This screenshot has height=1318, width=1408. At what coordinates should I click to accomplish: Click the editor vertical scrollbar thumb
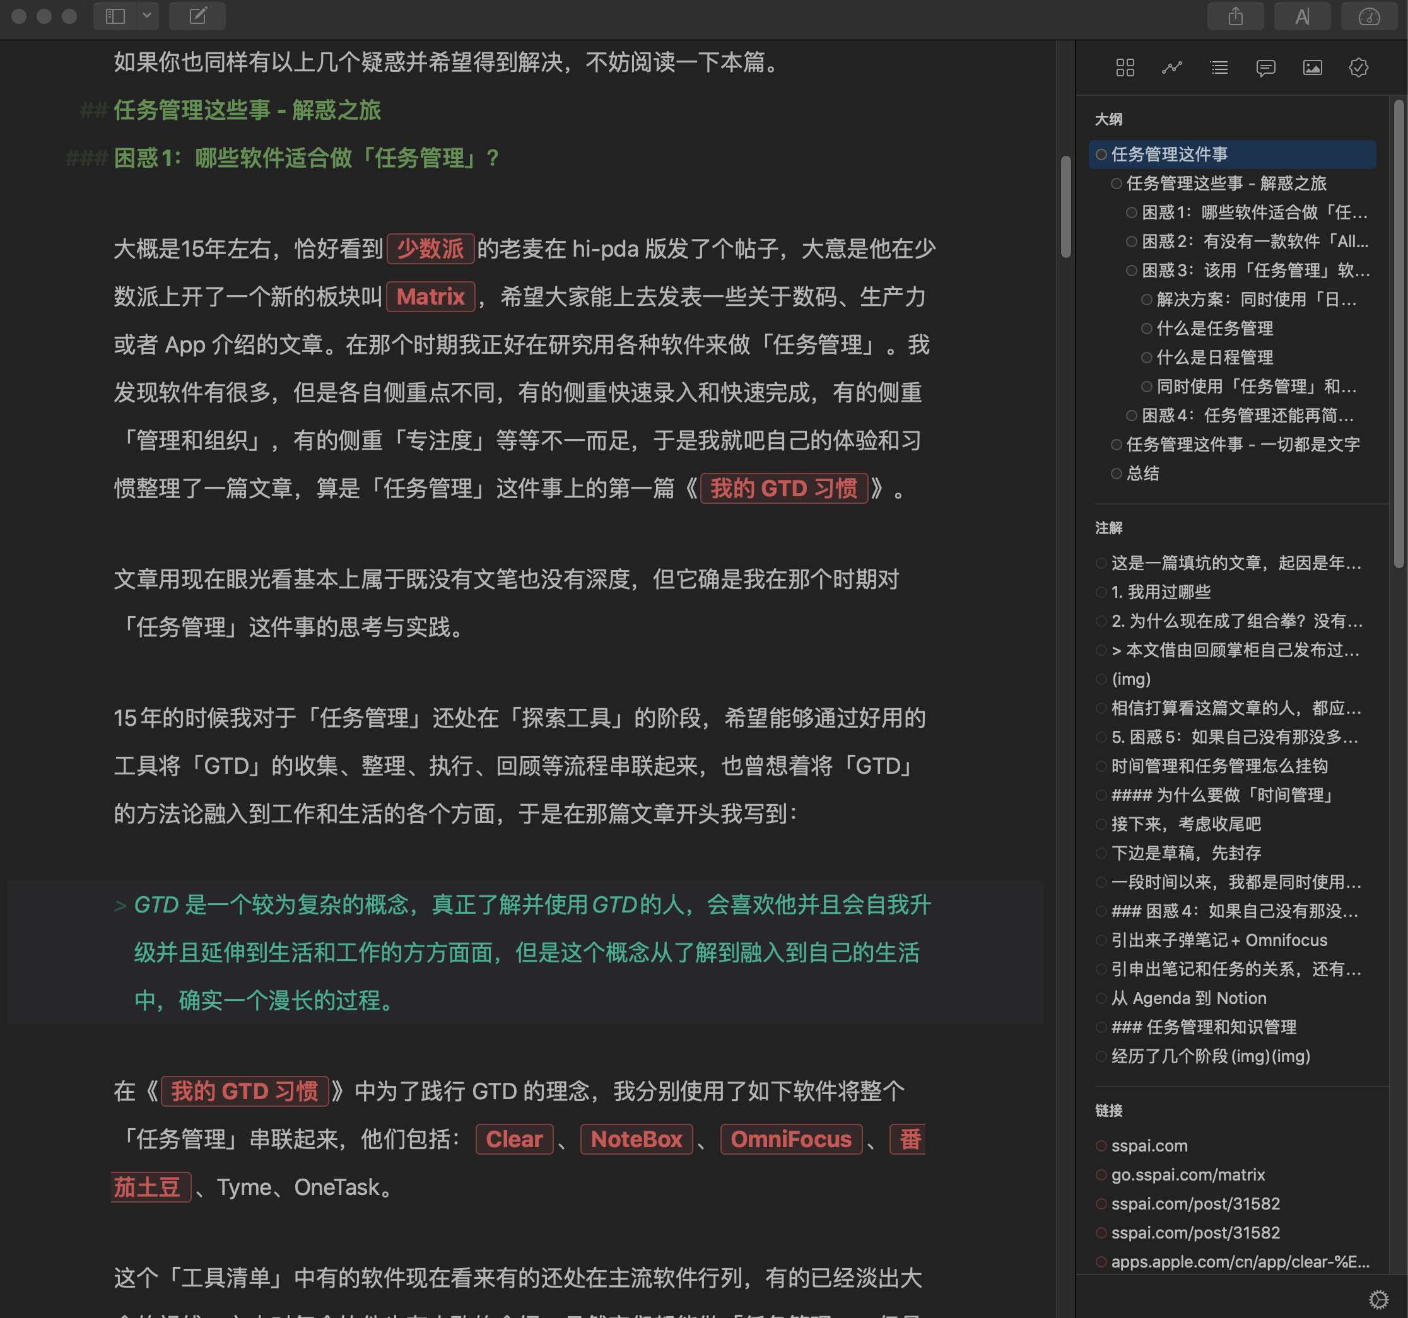[1065, 207]
